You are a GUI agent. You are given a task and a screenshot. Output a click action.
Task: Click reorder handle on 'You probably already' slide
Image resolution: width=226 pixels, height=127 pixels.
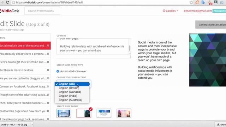48,54
